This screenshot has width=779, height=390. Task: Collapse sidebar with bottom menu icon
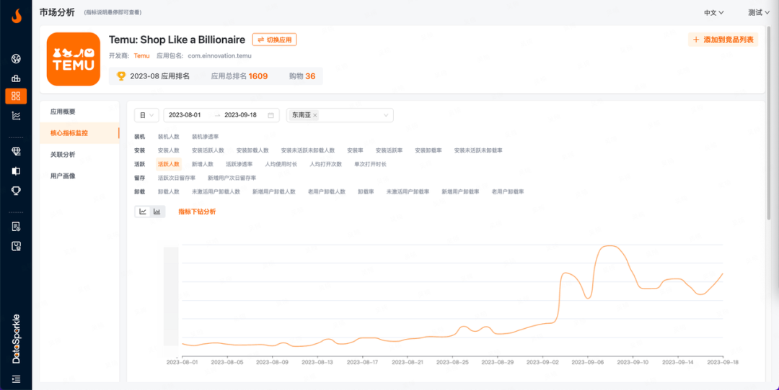(x=16, y=379)
